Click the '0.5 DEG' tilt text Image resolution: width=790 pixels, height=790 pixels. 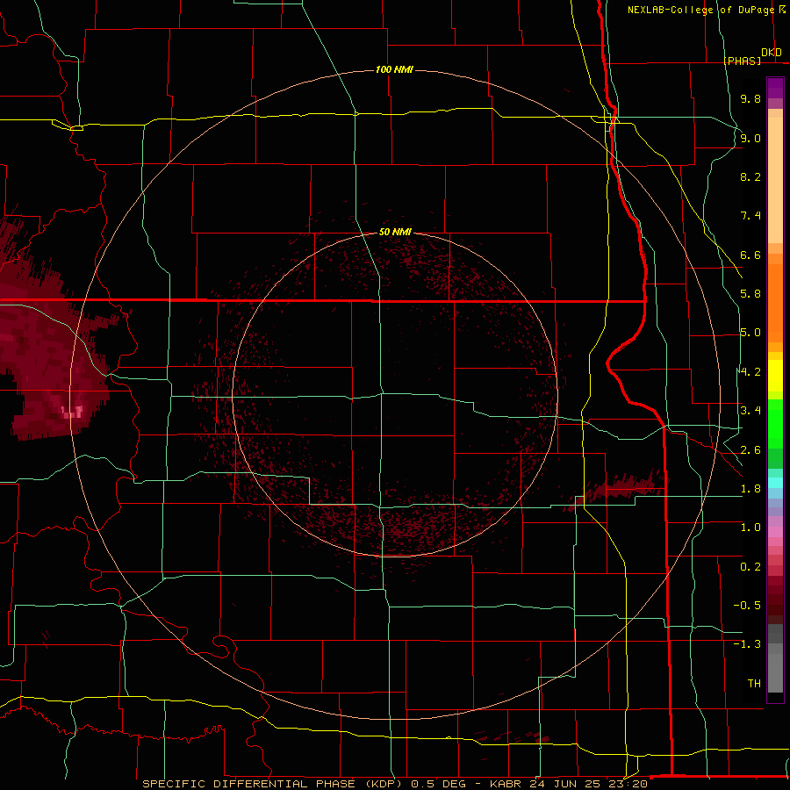(438, 784)
